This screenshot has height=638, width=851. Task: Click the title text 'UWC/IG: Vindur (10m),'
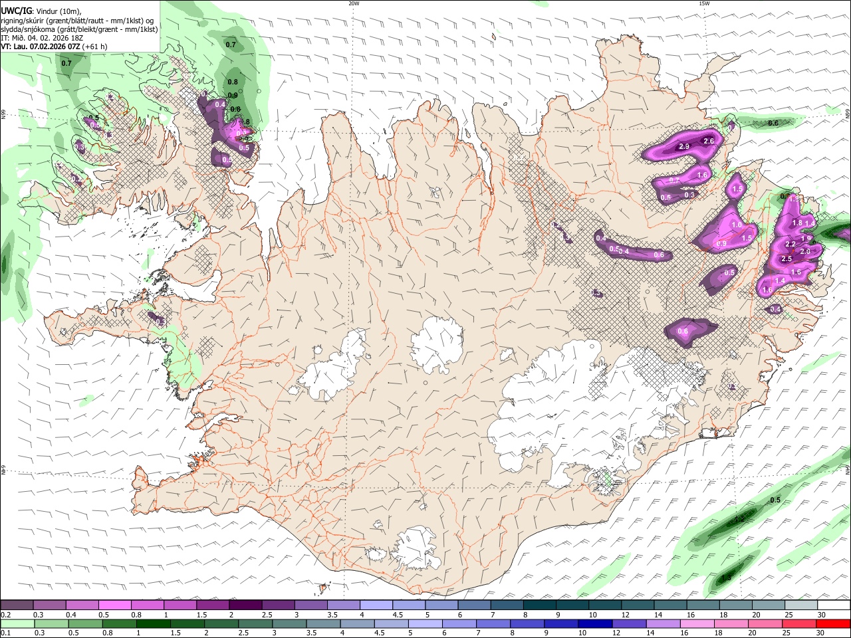[x=41, y=11]
